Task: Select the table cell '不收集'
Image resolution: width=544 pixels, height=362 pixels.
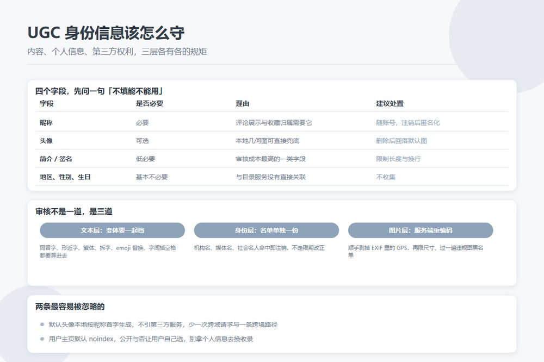Action: 386,177
